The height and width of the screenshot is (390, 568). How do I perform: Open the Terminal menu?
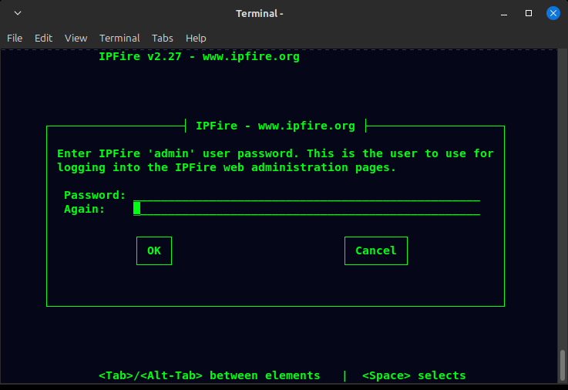tap(119, 38)
